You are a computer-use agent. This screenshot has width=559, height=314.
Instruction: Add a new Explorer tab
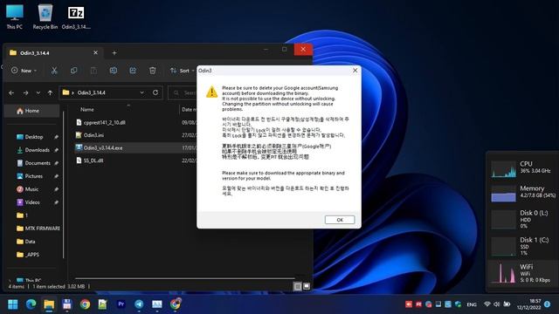[x=114, y=53]
